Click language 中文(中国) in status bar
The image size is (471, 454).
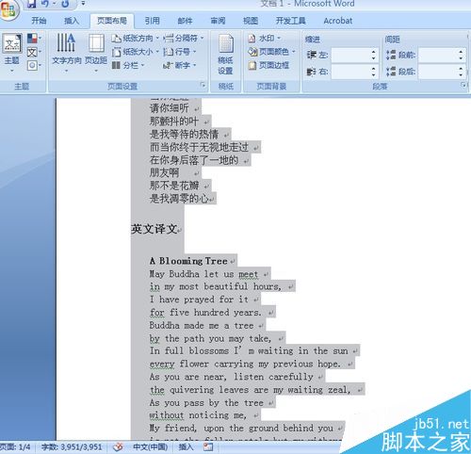point(151,447)
